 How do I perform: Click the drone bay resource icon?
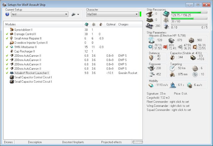pyautogui.click(x=166, y=26)
